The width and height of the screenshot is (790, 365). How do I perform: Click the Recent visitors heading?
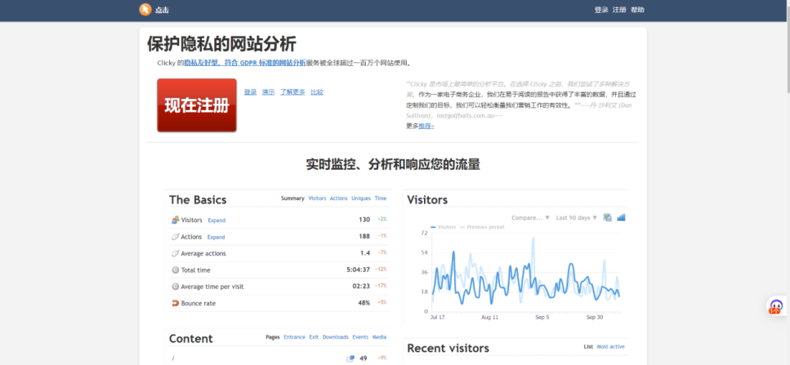pyautogui.click(x=448, y=349)
